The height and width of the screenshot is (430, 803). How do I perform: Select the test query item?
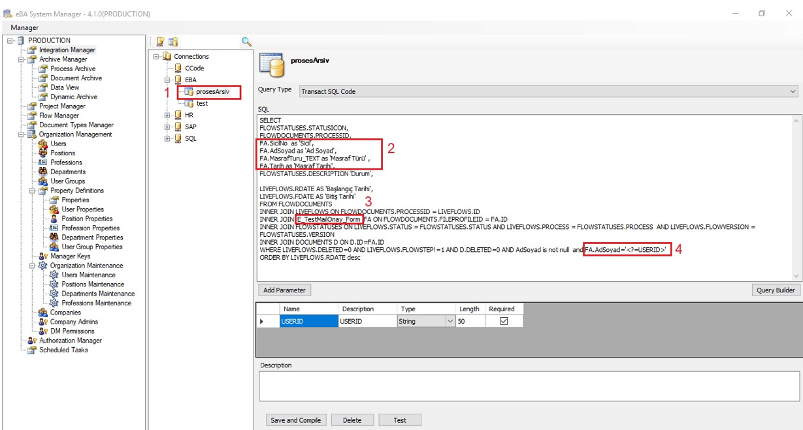(x=202, y=103)
